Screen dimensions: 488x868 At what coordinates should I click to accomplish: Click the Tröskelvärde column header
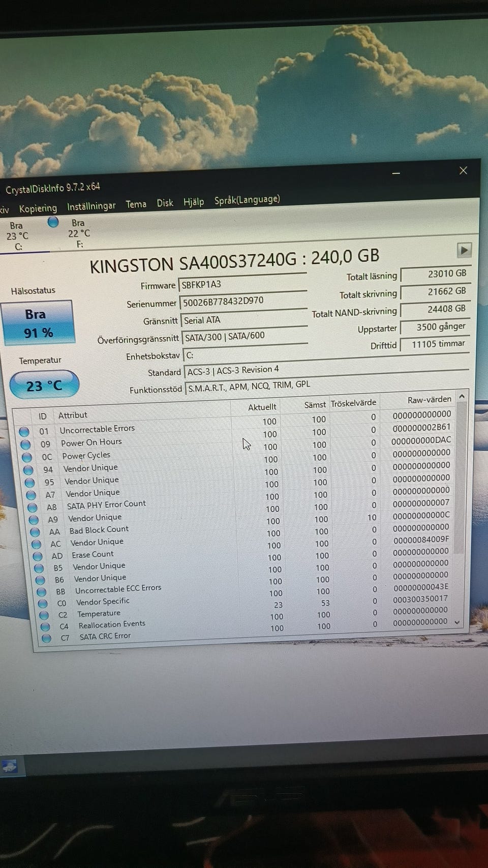point(354,403)
